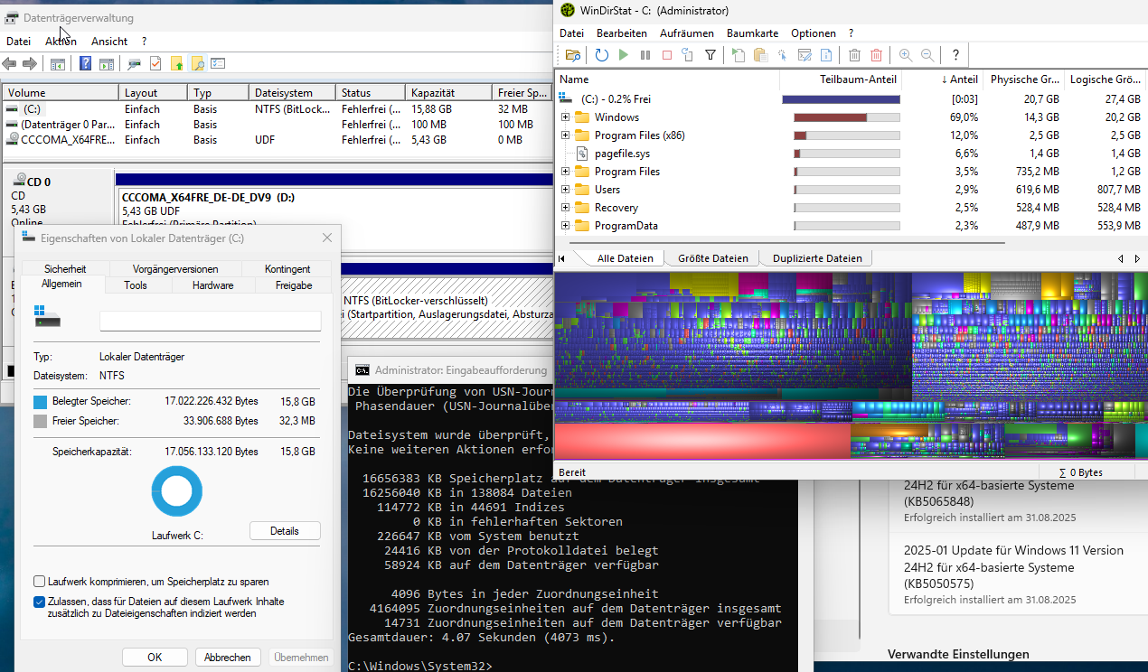Click the checklist view icon in Datenträgerverwaltung
The image size is (1148, 672).
[x=218, y=64]
